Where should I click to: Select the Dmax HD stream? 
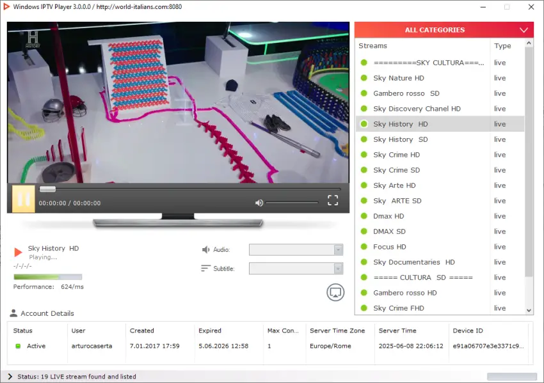pyautogui.click(x=440, y=216)
